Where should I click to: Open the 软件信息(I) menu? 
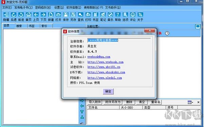point(74,7)
